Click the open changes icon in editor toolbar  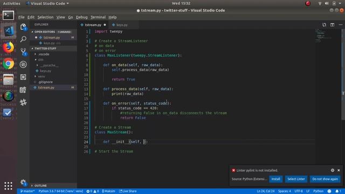point(324,25)
